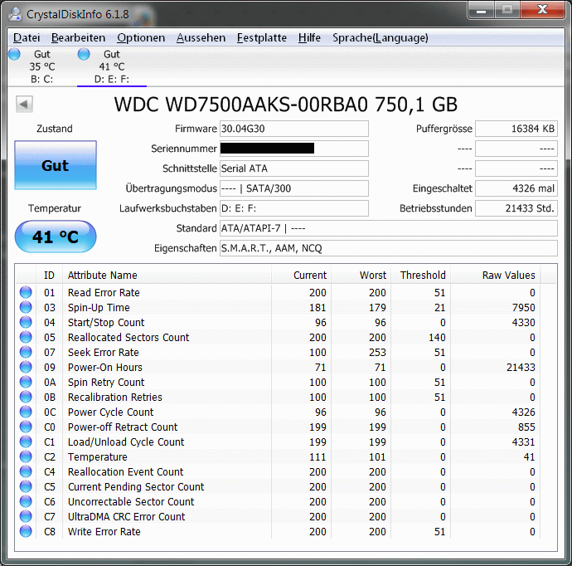The width and height of the screenshot is (572, 566).
Task: Open the Optionen menu
Action: [141, 37]
